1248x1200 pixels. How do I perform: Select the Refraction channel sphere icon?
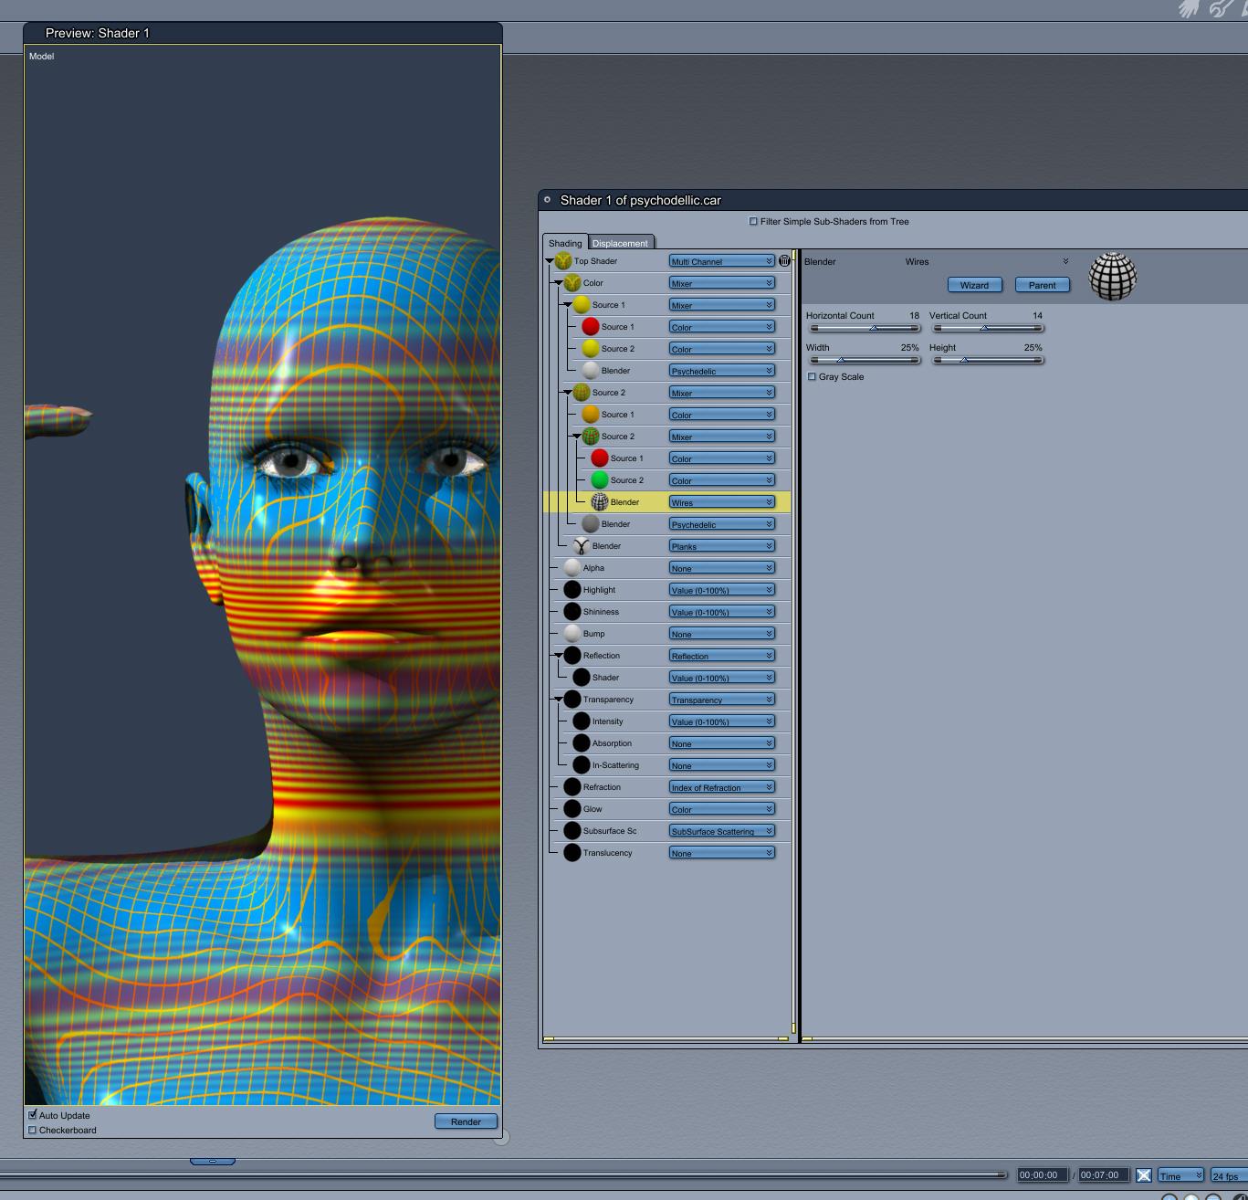[572, 787]
